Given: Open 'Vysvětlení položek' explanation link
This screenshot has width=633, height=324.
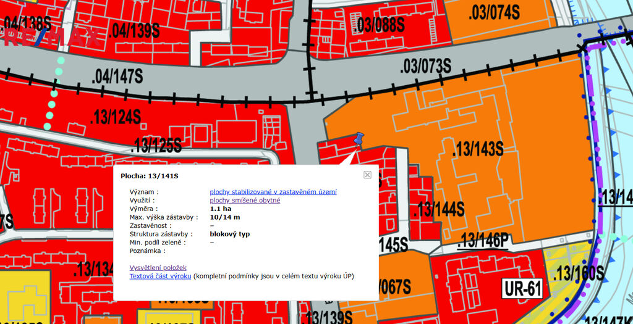Looking at the screenshot, I should tap(158, 267).
